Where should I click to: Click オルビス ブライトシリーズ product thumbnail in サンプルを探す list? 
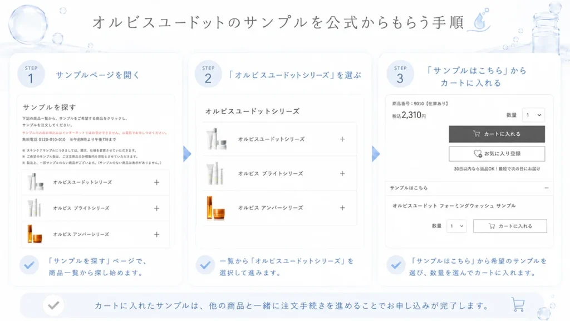pos(34,208)
